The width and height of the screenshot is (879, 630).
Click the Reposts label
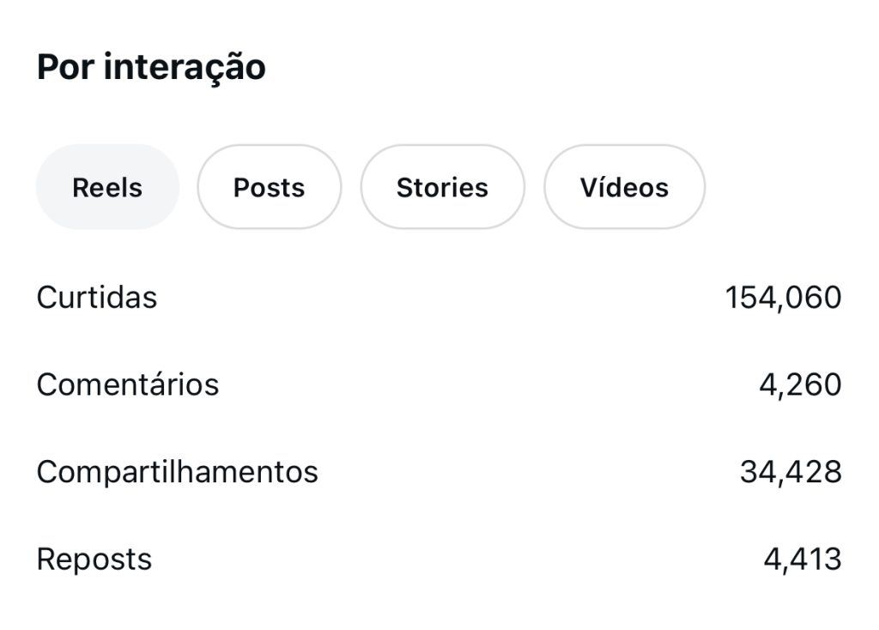(94, 559)
